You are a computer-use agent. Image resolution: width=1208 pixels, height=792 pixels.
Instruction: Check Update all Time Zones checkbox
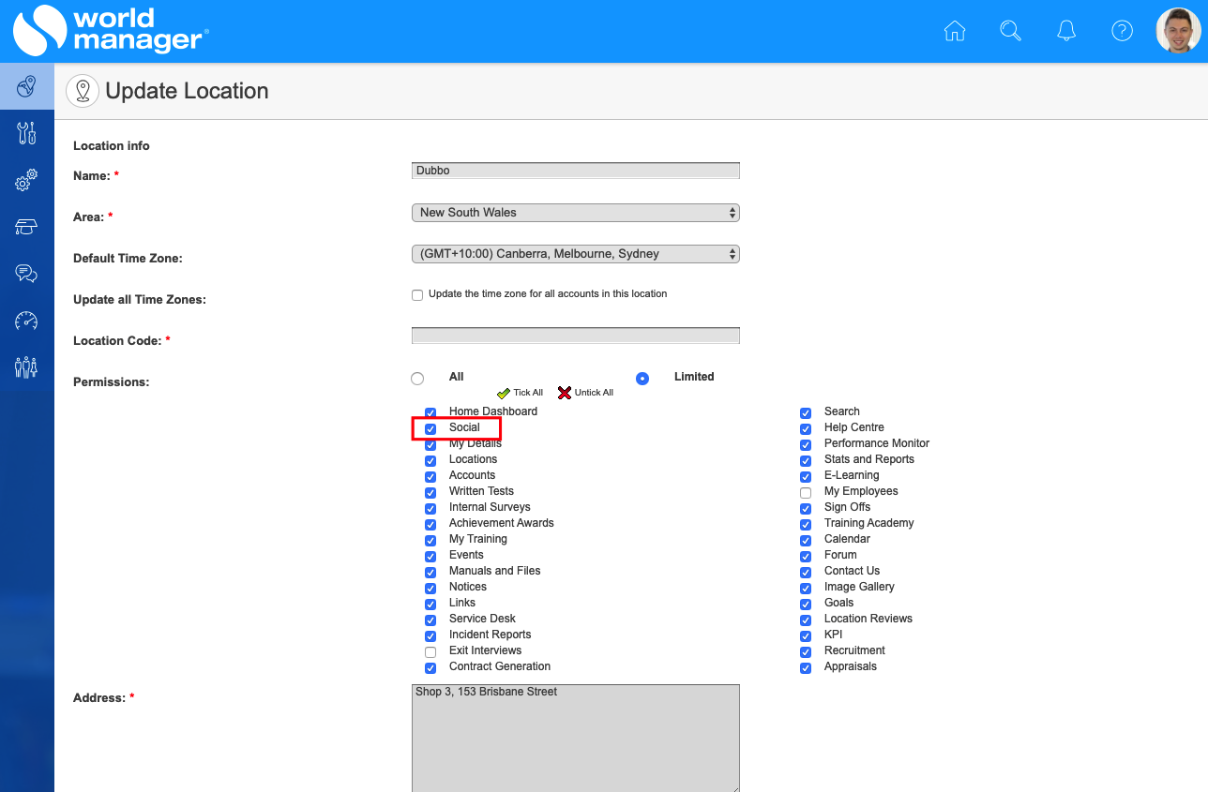417,295
